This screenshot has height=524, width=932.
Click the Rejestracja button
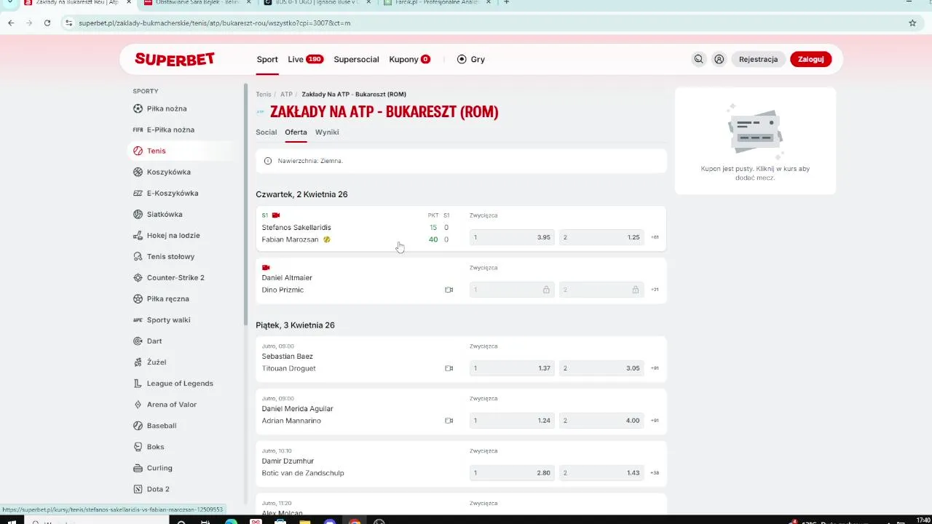pyautogui.click(x=758, y=60)
